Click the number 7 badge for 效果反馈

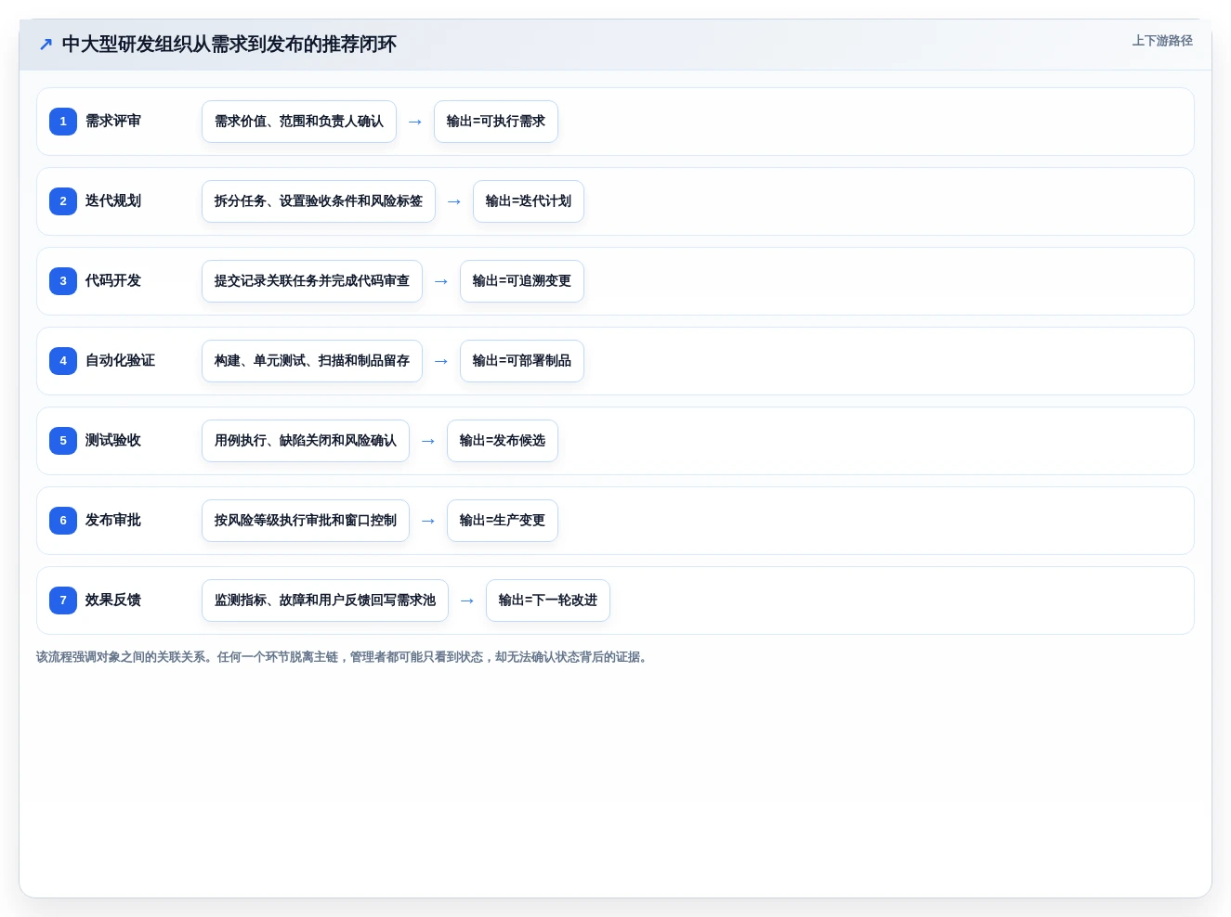pos(63,601)
